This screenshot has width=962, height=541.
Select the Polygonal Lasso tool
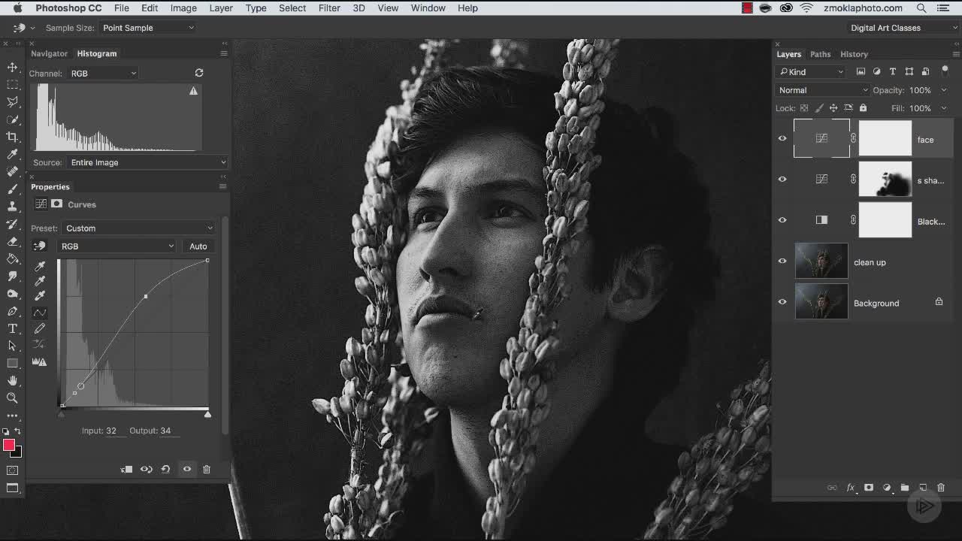13,102
